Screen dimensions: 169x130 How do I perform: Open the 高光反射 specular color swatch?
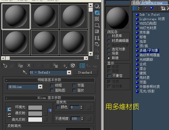click(x=35, y=120)
